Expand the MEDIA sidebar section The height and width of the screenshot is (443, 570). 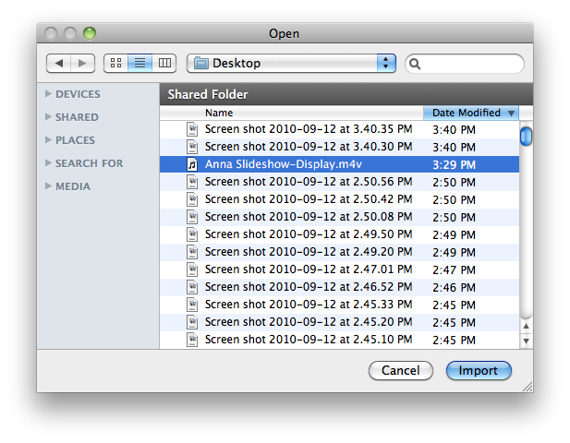click(48, 186)
